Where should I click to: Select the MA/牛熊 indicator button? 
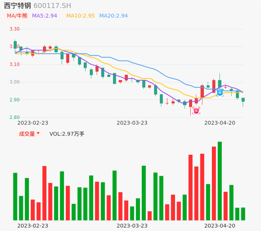[17, 16]
